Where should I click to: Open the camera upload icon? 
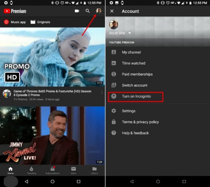point(77,11)
